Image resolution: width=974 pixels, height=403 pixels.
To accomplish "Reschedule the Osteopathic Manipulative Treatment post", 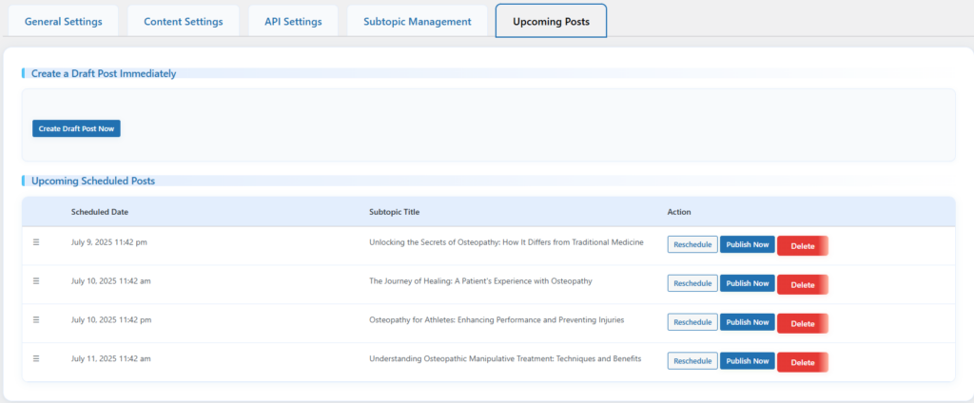I will [x=692, y=361].
